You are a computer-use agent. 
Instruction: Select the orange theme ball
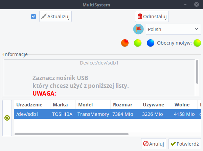(125, 43)
